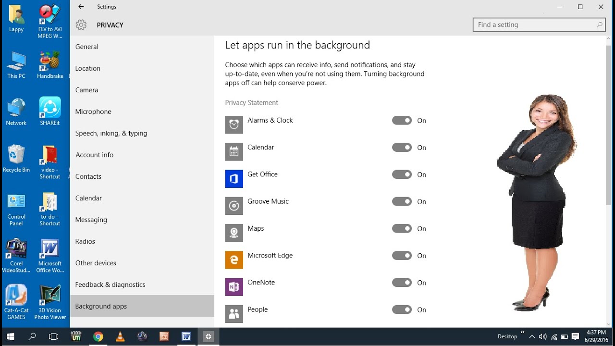Select the Handbrake desktop icon

tap(50, 65)
